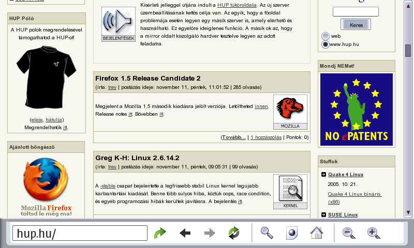Click the Mozilla Firefox logo banner
This screenshot has width=414, height=248.
[46, 187]
